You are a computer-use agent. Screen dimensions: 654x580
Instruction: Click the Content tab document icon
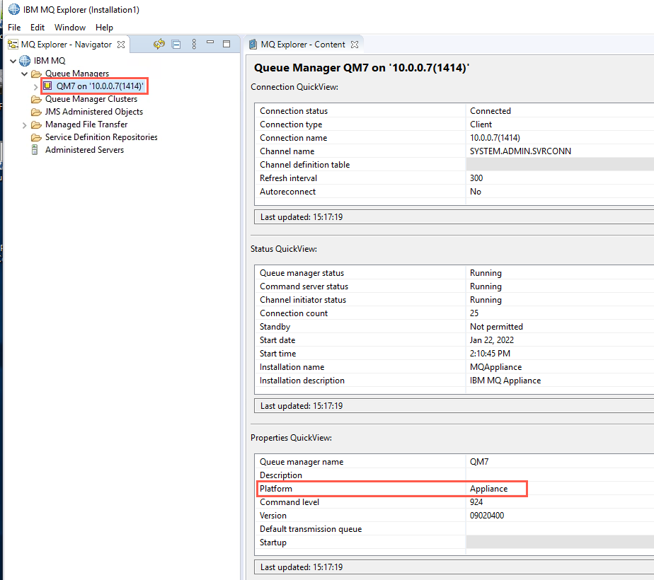pos(253,44)
